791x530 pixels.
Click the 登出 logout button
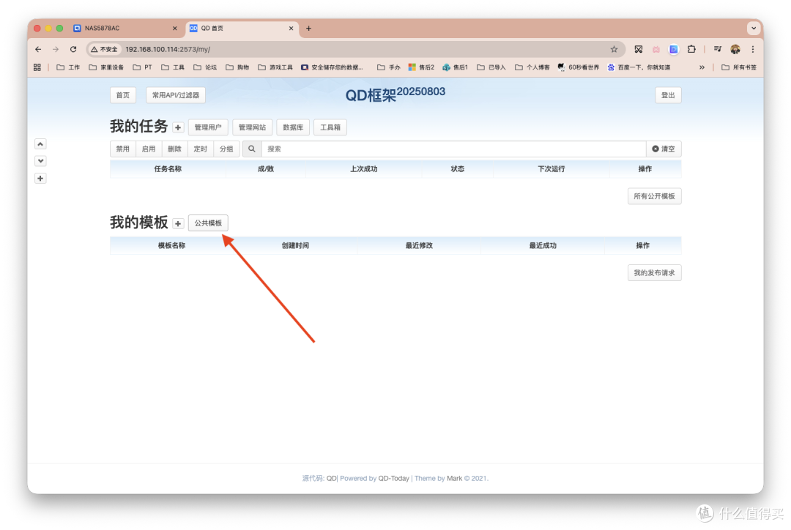[x=668, y=95]
